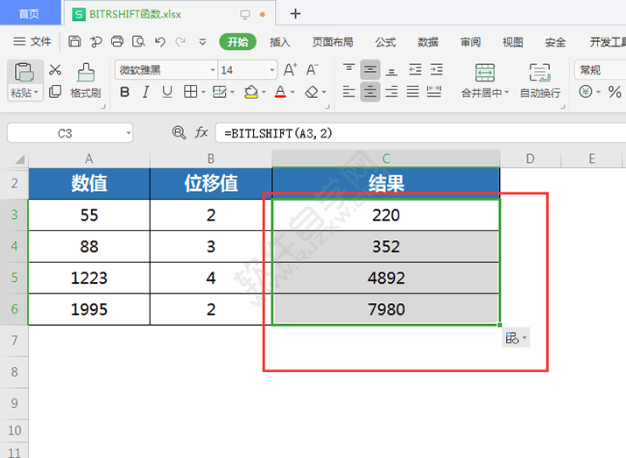626x458 pixels.
Task: Expand the Fill Color dropdown arrow
Action: pyautogui.click(x=264, y=93)
